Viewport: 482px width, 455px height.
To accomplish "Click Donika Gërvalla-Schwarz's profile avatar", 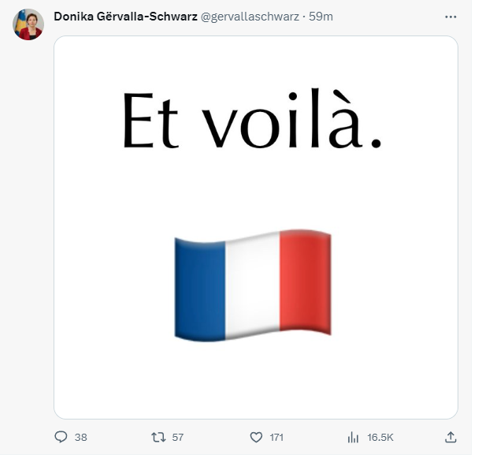I will pyautogui.click(x=28, y=24).
